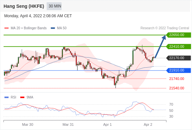Viewport: 192px width, 130px height.
Task: Select the 22650.00 resistance price tag
Action: (x=179, y=35)
